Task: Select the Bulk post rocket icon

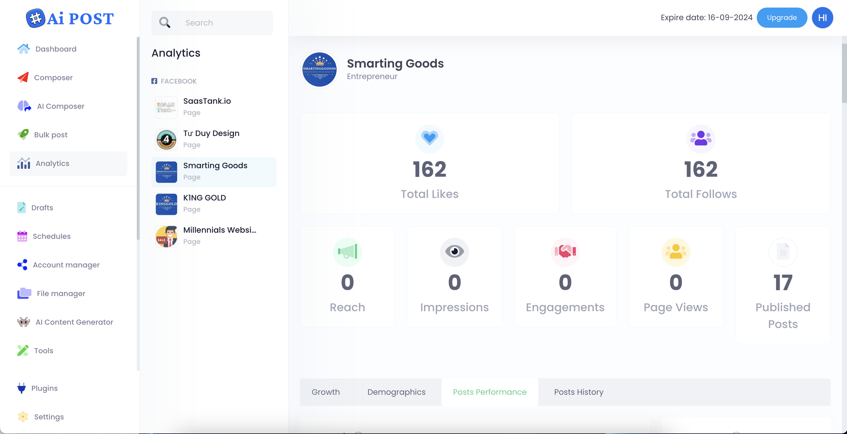Action: point(23,135)
